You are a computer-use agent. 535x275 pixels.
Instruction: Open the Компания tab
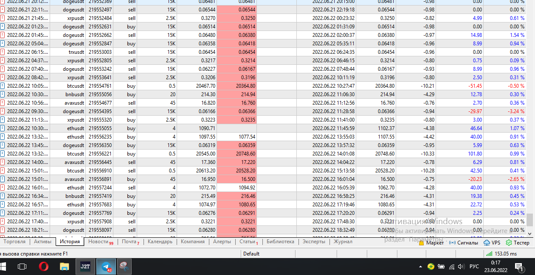point(193,242)
